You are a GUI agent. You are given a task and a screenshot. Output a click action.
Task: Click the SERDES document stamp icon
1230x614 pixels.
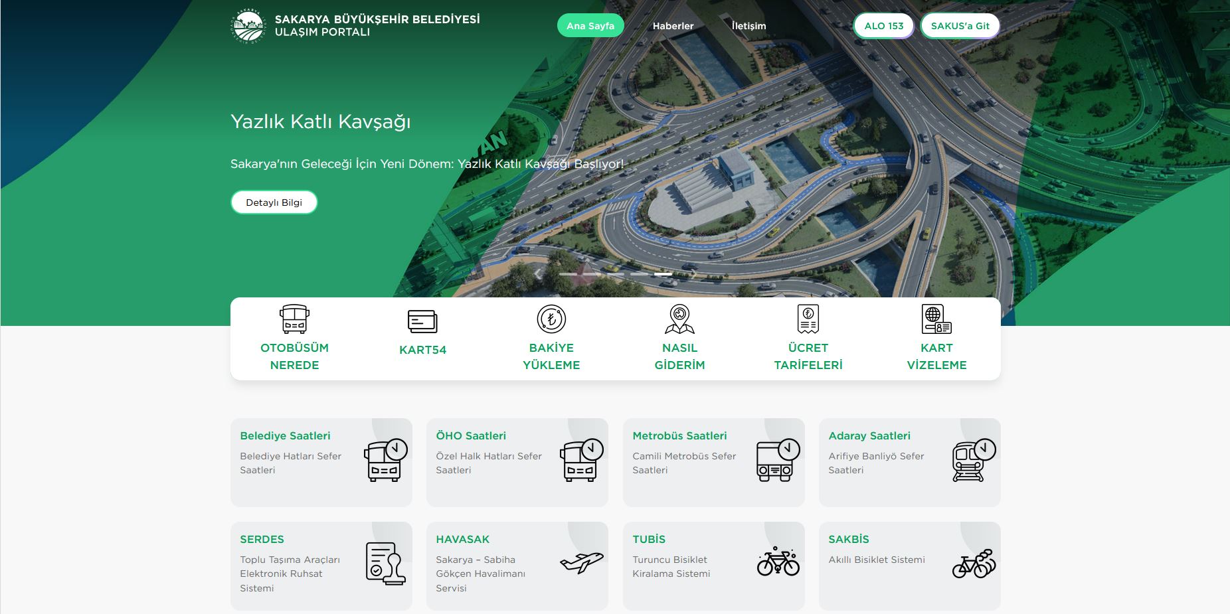coord(385,564)
